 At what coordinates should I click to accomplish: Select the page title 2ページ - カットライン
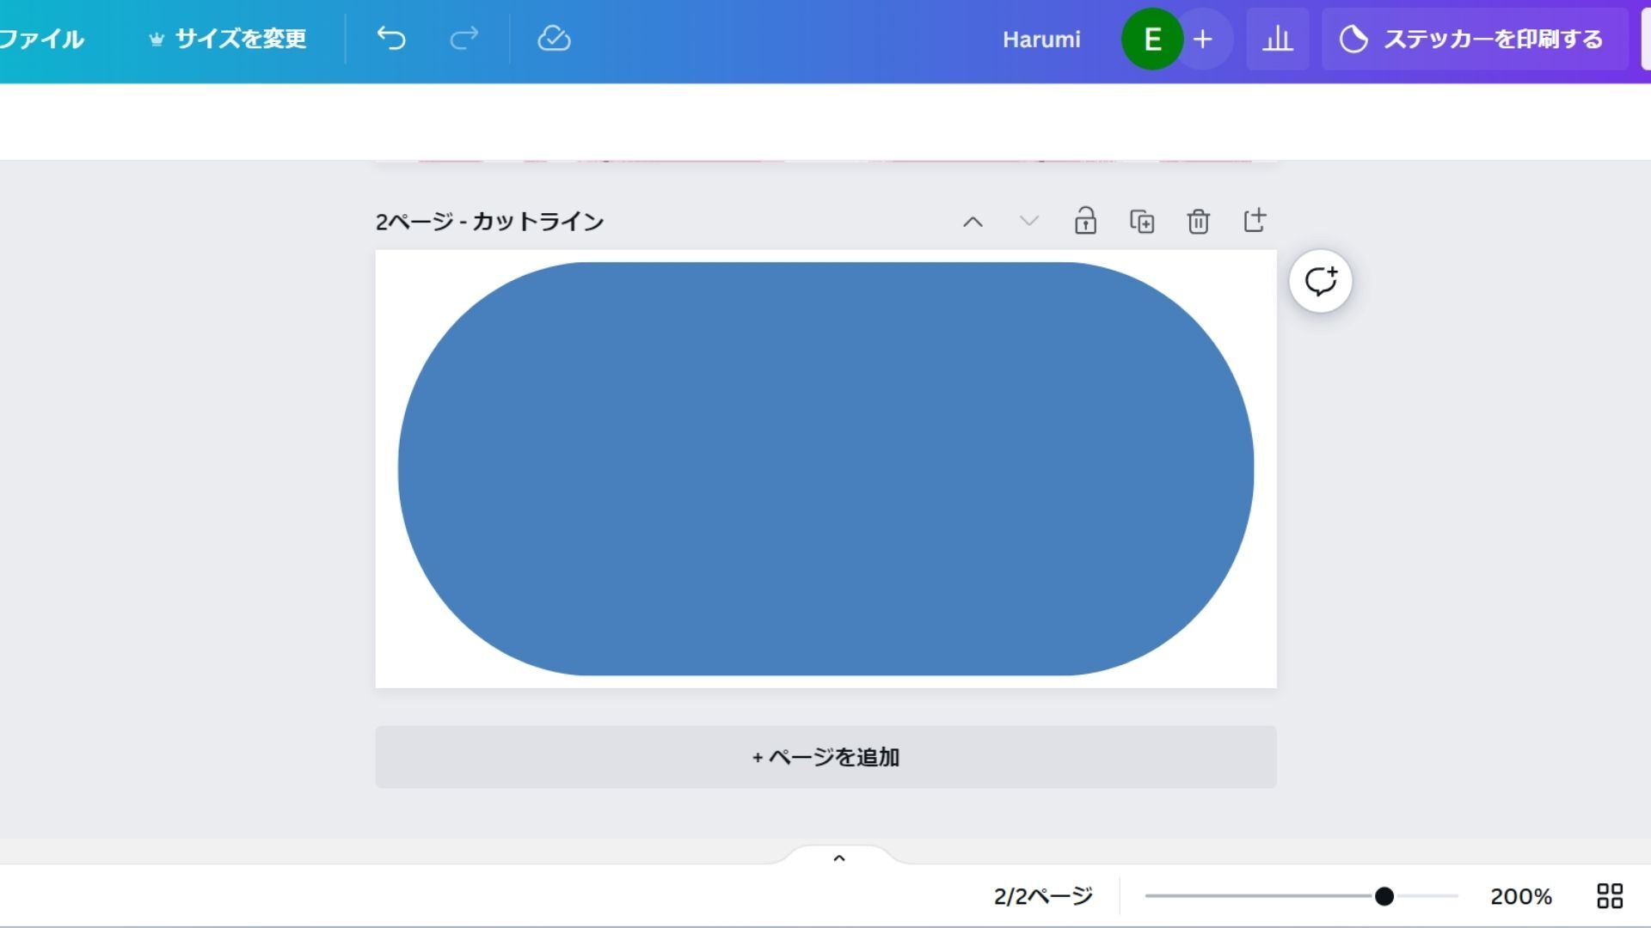click(x=490, y=222)
